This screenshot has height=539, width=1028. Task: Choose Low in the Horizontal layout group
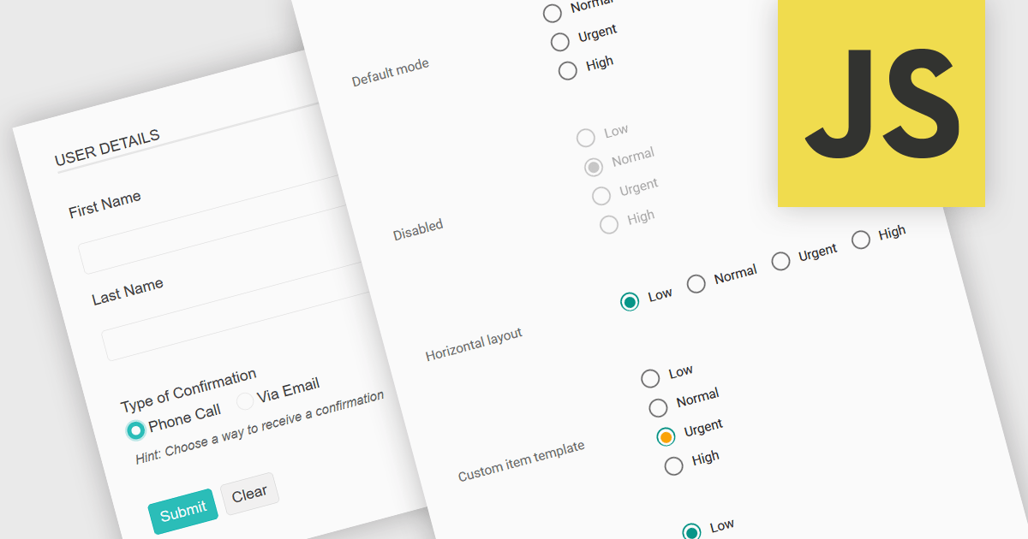click(x=630, y=301)
